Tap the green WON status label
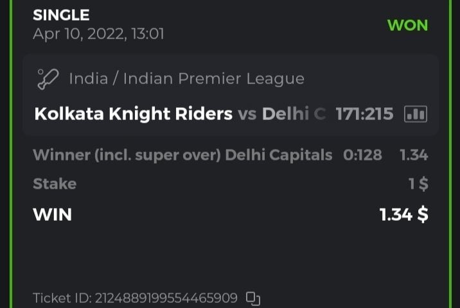Image resolution: width=460 pixels, height=308 pixels. (407, 26)
